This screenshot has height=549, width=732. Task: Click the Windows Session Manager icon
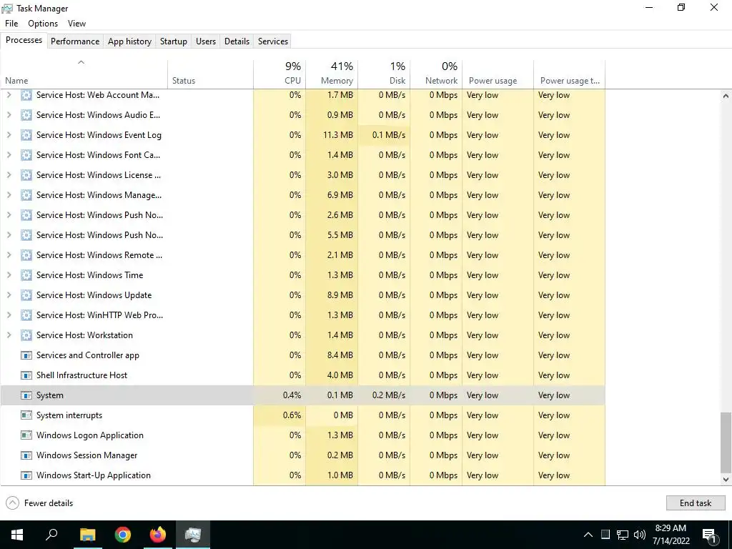coord(26,455)
